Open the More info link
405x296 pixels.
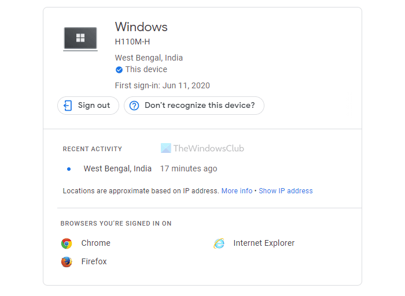click(237, 191)
